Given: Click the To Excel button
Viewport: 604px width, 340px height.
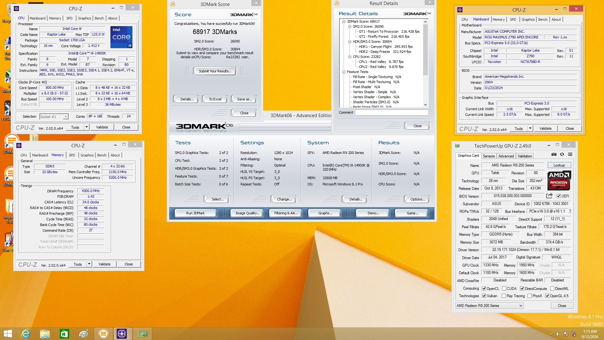Looking at the screenshot, I should pyautogui.click(x=215, y=99).
